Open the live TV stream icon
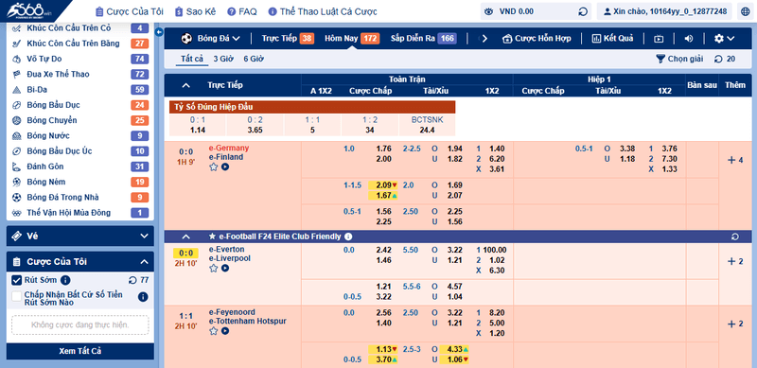The height and width of the screenshot is (368, 757). [x=658, y=39]
